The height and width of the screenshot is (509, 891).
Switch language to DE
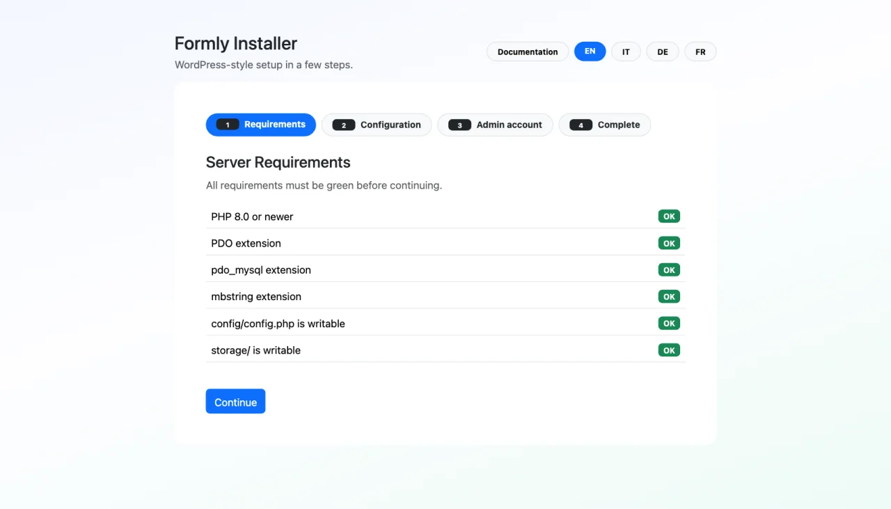coord(663,52)
